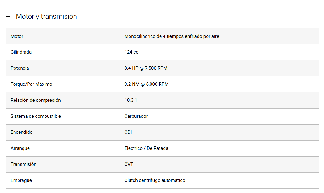Select the Motor row label
The height and width of the screenshot is (193, 324).
pos(17,36)
